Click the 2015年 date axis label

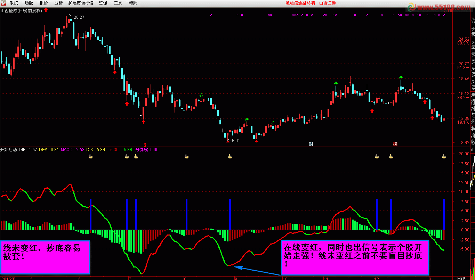(8, 278)
